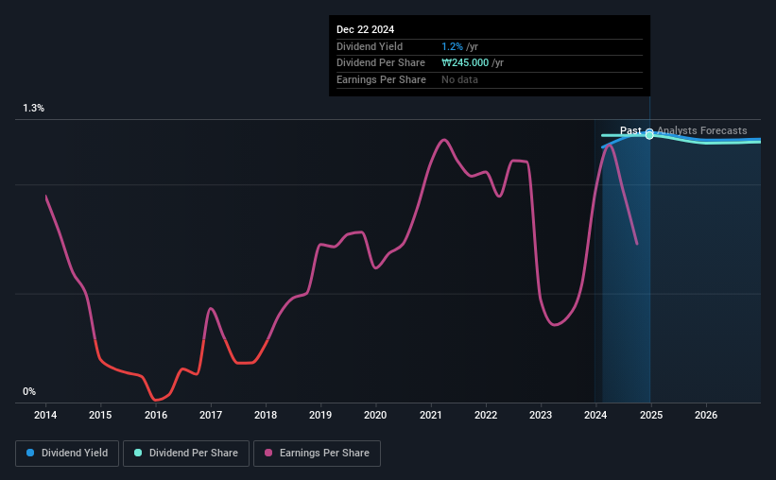Click the 2014 x-axis label
This screenshot has width=776, height=480.
pyautogui.click(x=45, y=415)
